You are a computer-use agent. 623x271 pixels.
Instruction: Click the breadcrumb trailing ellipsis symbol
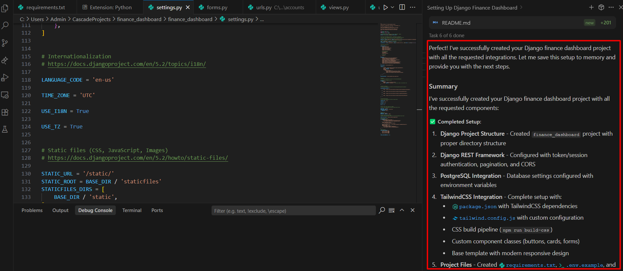coord(262,19)
